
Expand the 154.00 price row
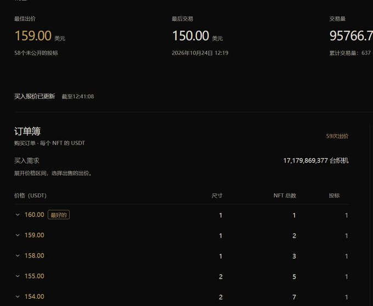coord(18,297)
